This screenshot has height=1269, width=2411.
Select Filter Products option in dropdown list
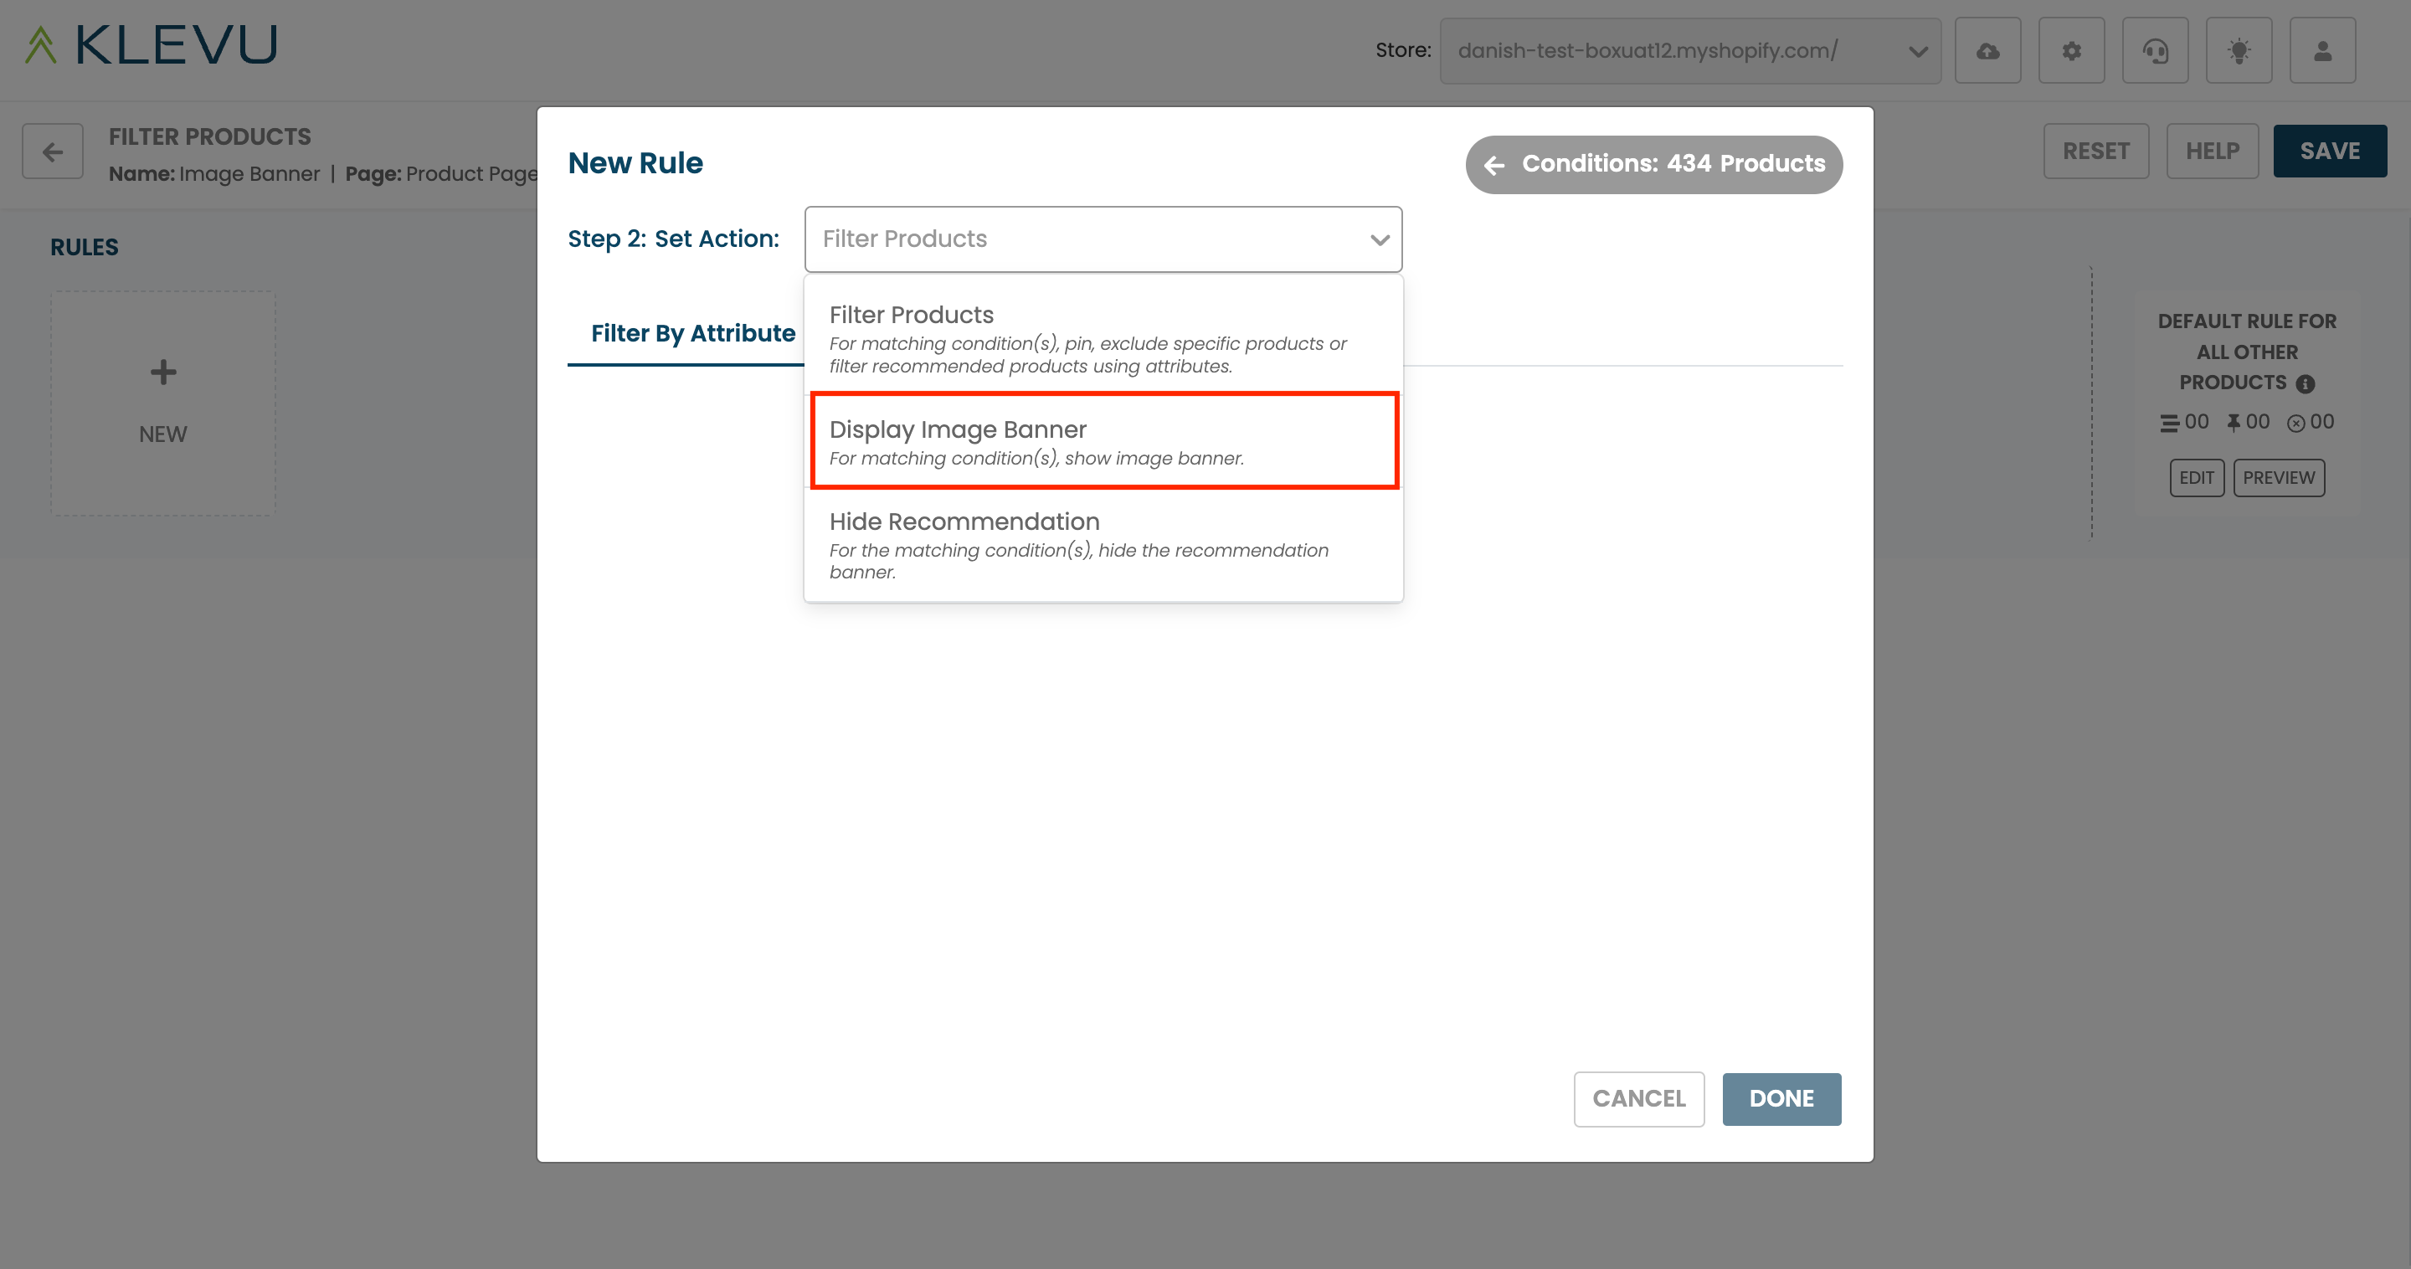pos(1103,338)
